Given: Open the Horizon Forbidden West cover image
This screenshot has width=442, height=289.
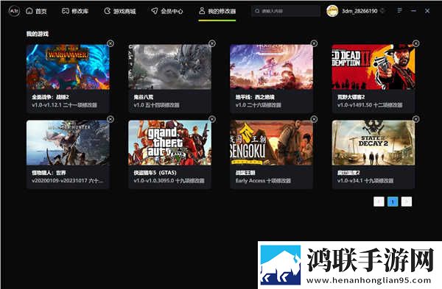Looking at the screenshot, I should pyautogui.click(x=271, y=67).
